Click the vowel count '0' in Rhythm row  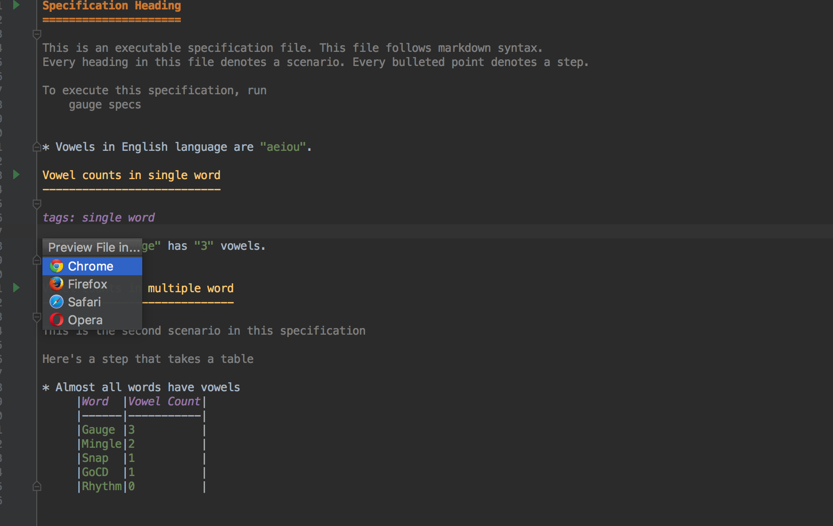coord(131,486)
